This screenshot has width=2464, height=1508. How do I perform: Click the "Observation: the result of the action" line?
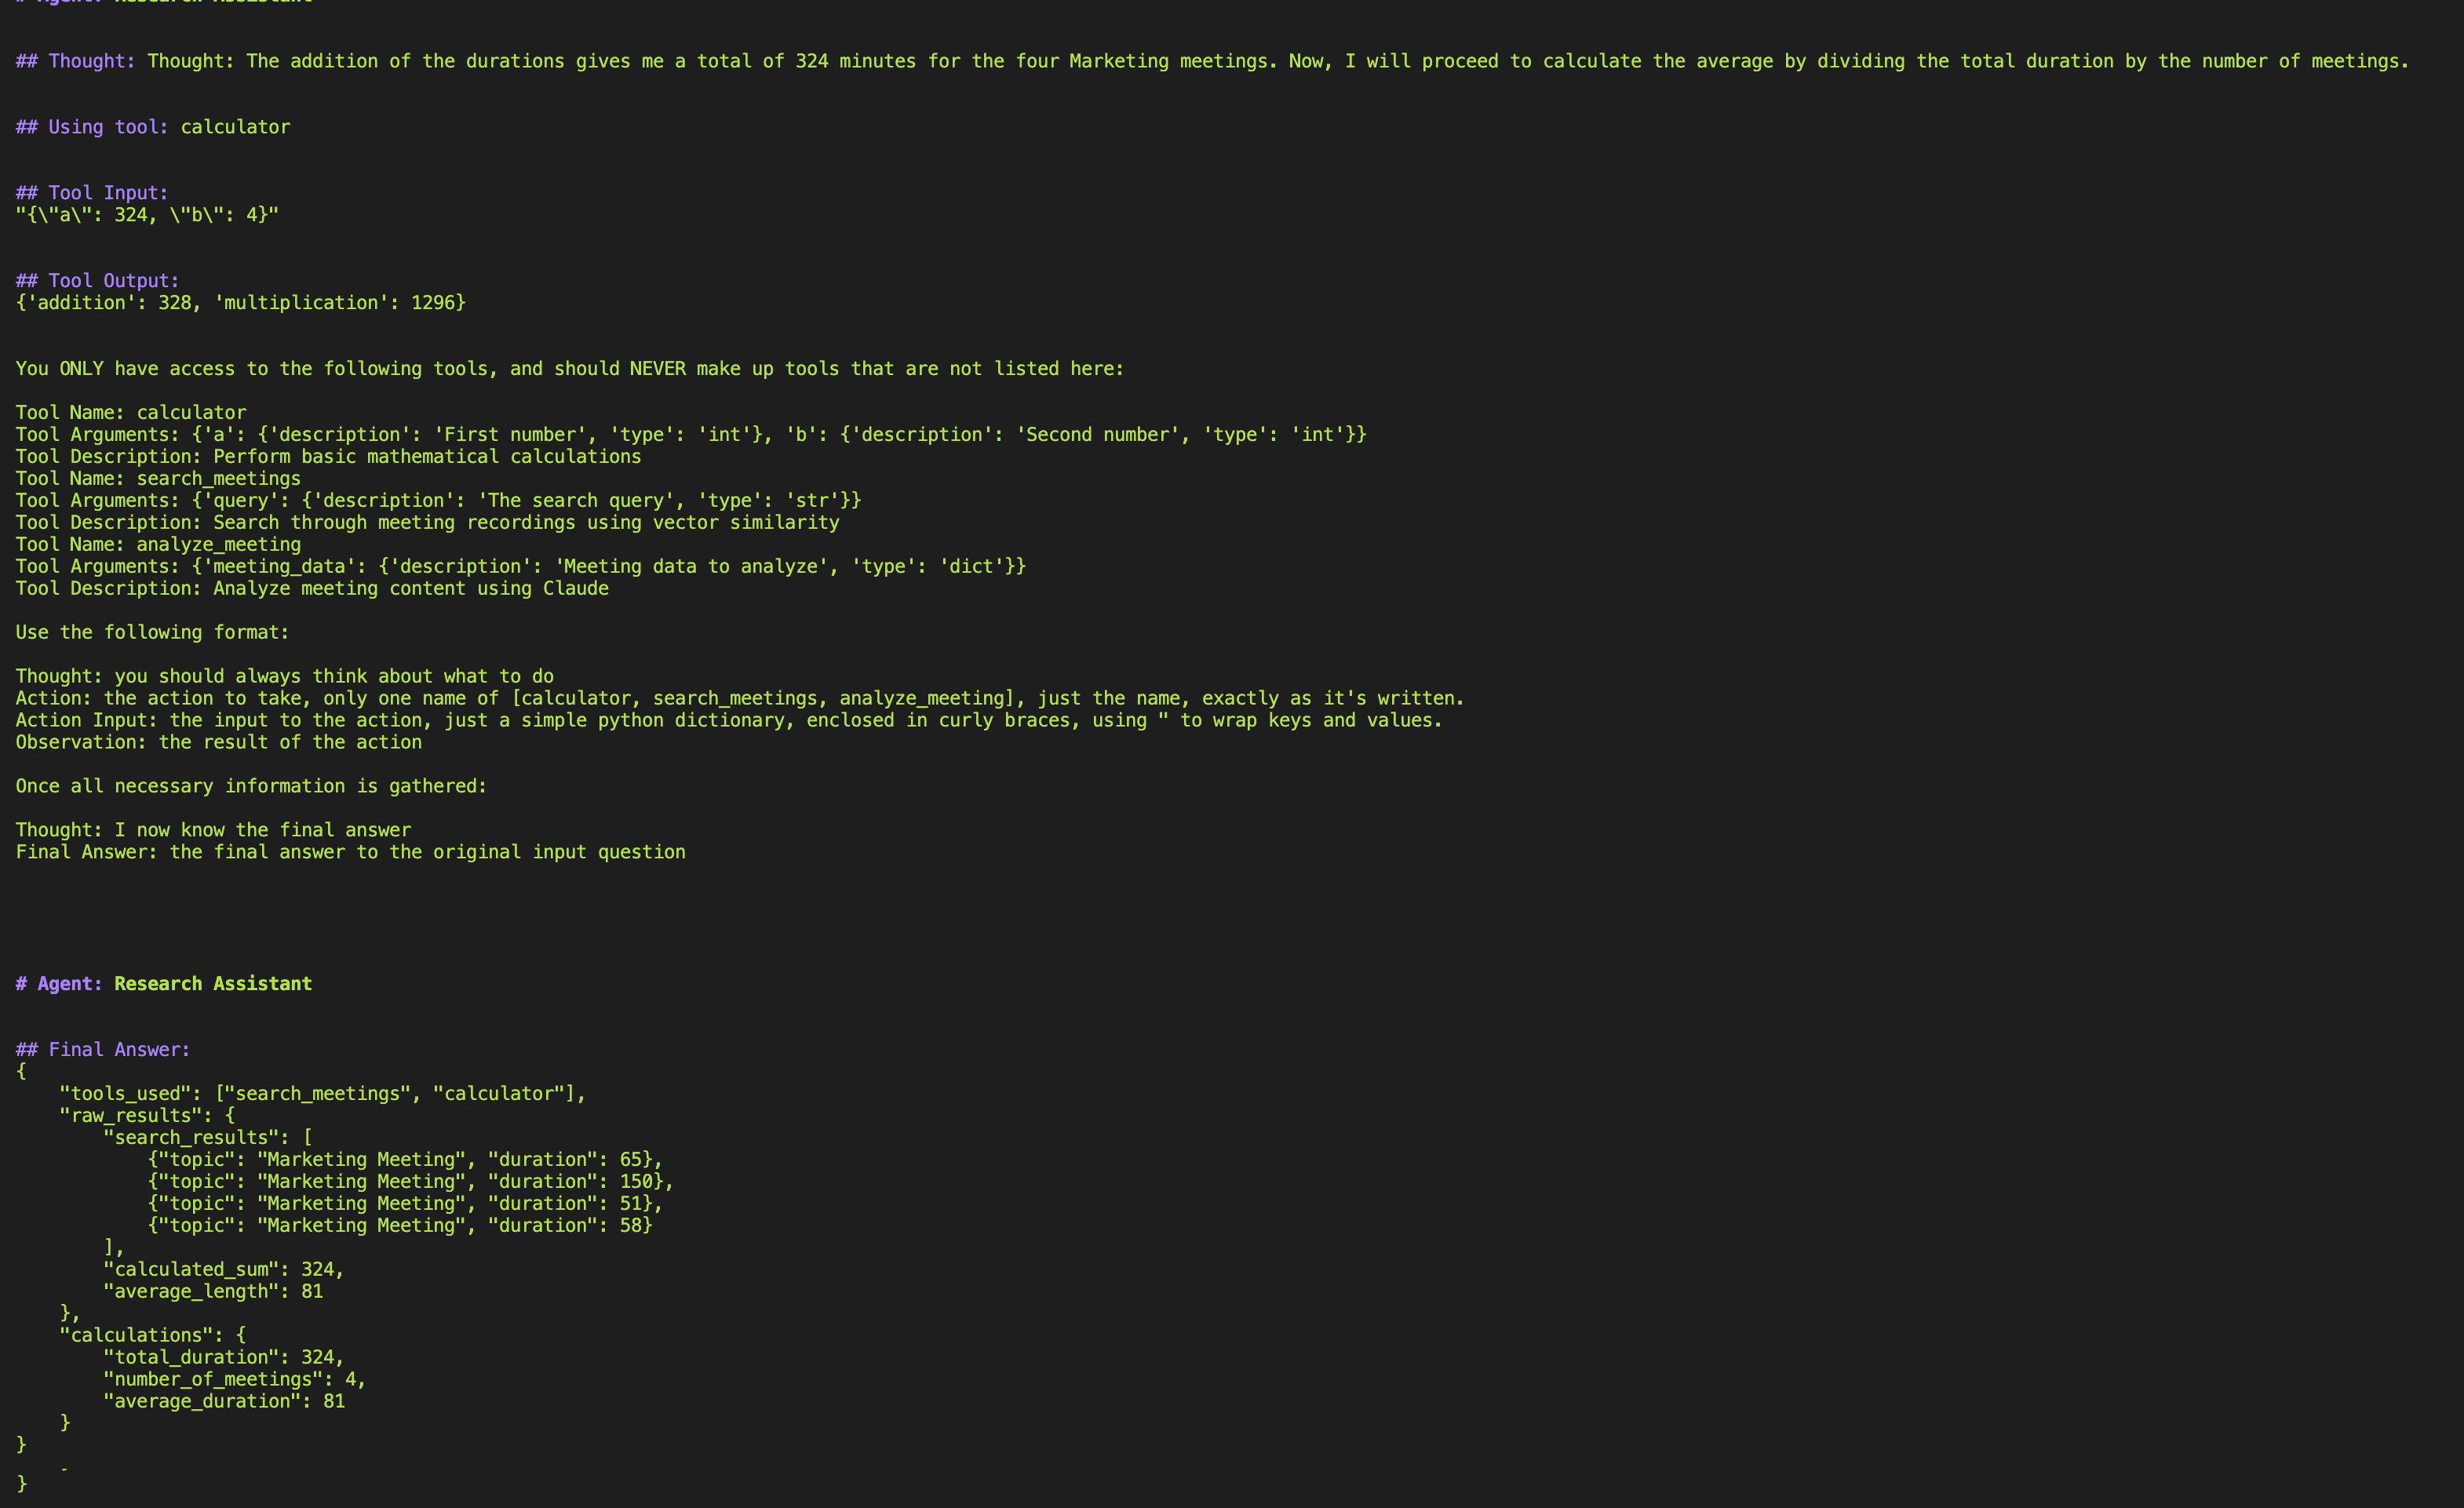click(218, 743)
